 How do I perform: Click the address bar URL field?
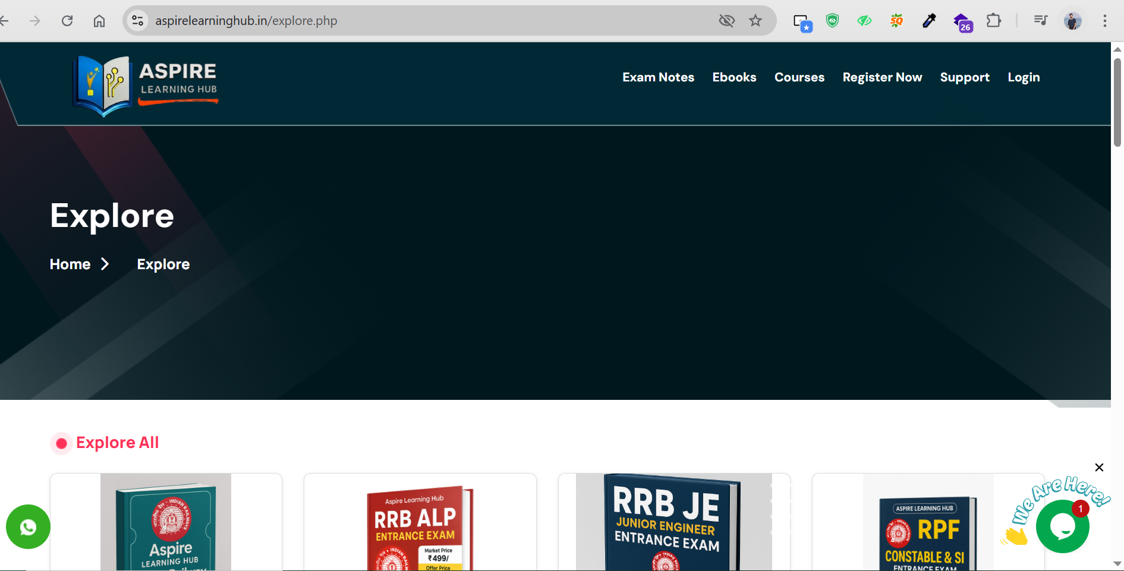[416, 21]
